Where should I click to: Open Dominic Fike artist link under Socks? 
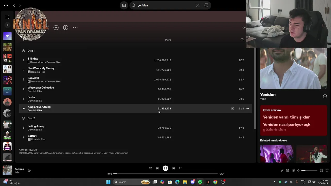pyautogui.click(x=35, y=101)
